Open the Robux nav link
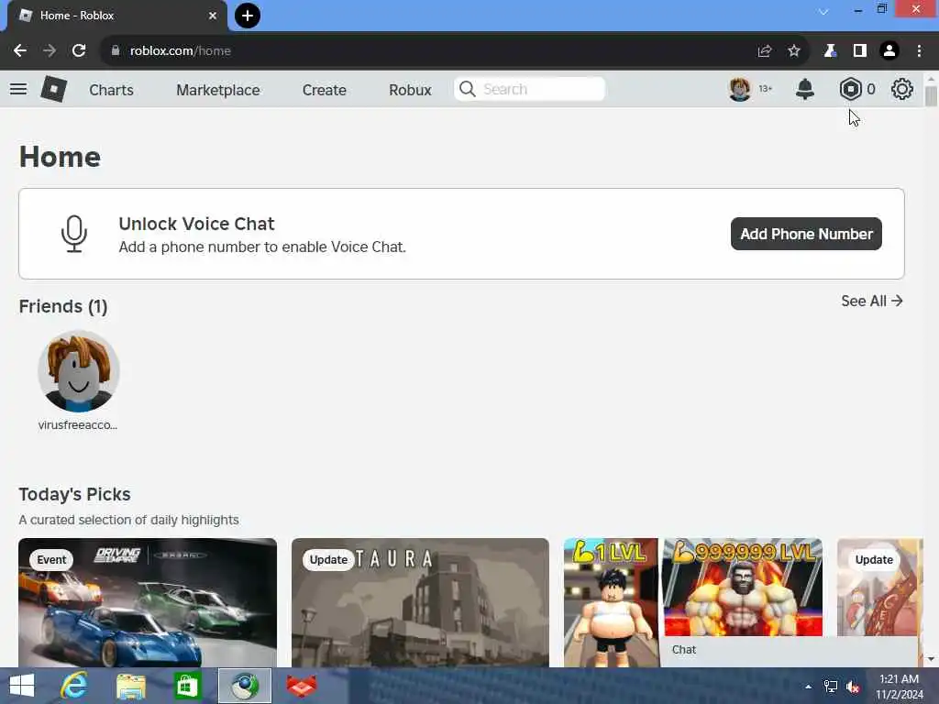The width and height of the screenshot is (939, 704). (410, 90)
